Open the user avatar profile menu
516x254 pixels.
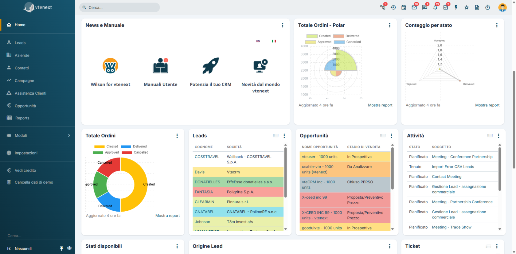tap(502, 7)
